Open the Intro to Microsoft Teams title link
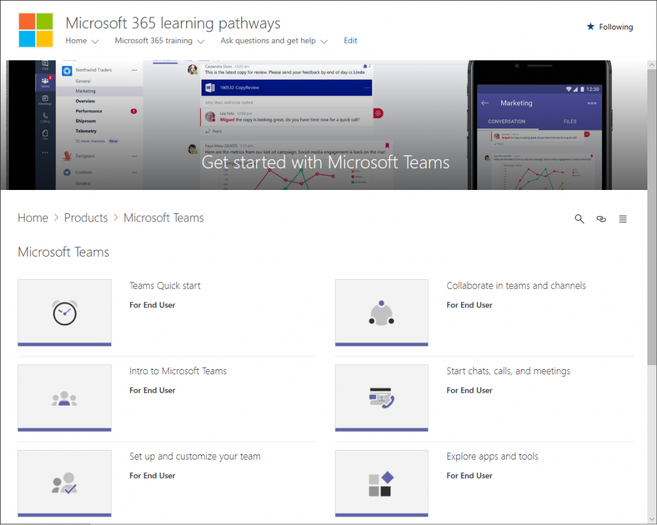 pos(178,371)
